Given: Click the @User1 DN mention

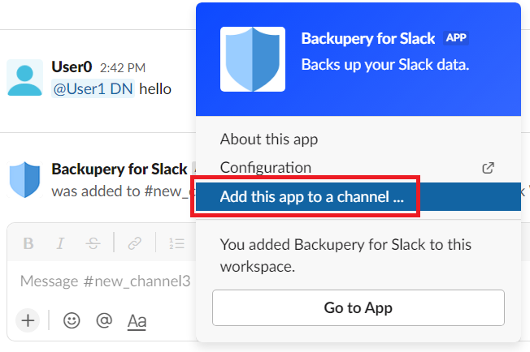Looking at the screenshot, I should point(93,89).
